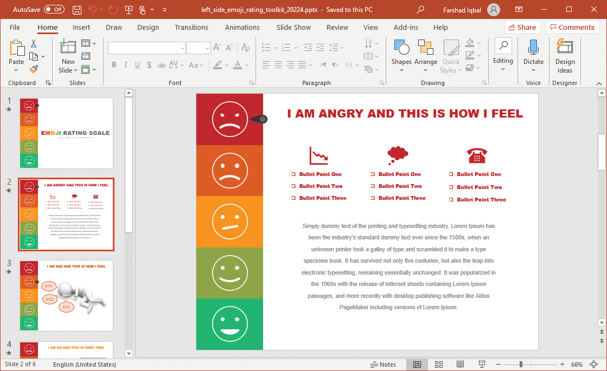Image resolution: width=607 pixels, height=371 pixels.
Task: Open the Comments button
Action: click(573, 28)
